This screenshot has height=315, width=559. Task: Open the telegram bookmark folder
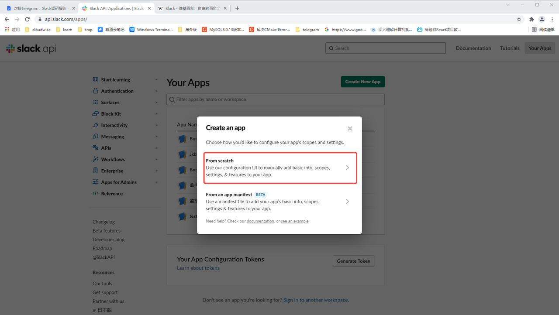pos(307,30)
